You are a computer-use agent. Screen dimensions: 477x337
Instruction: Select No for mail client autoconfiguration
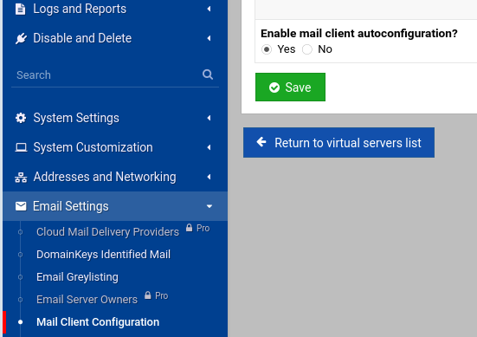tap(307, 49)
